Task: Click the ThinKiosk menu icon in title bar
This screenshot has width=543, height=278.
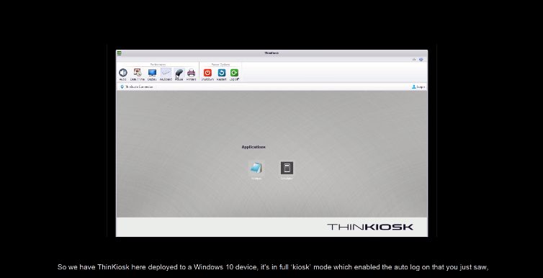Action: (119, 53)
